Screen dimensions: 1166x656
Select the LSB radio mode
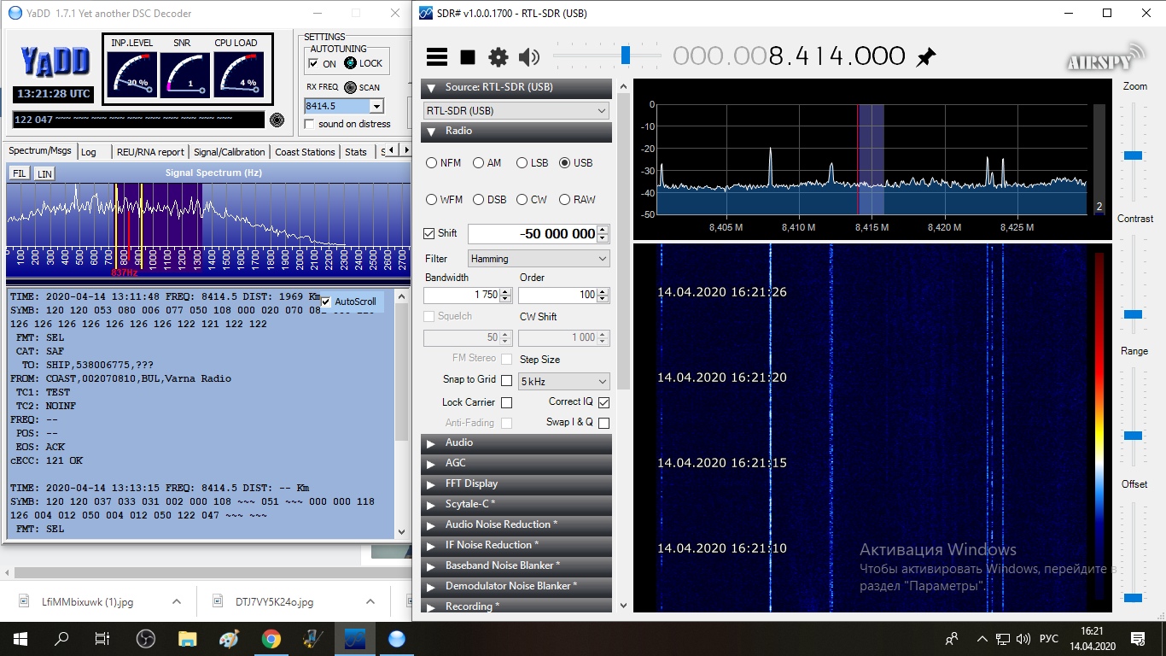(x=521, y=163)
